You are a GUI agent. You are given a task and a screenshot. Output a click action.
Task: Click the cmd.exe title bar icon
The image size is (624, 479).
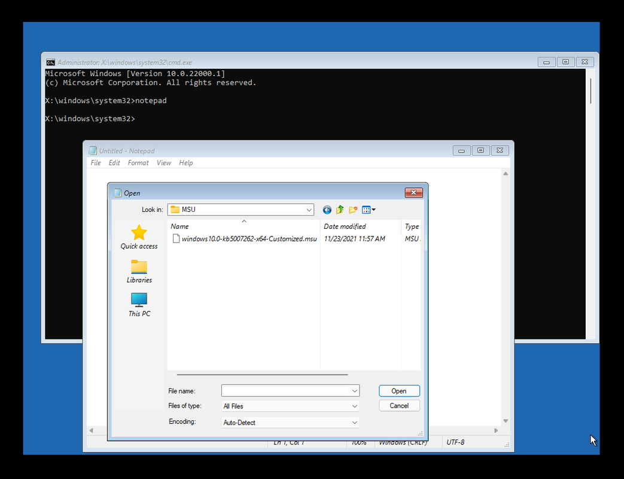pos(50,62)
